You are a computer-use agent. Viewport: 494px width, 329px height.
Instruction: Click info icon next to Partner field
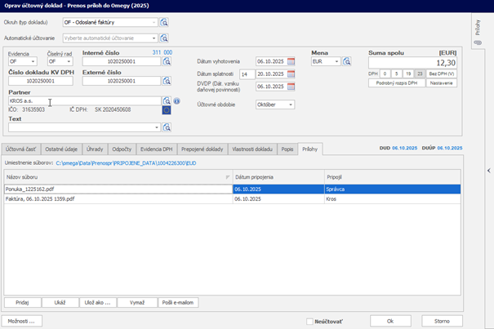point(176,102)
